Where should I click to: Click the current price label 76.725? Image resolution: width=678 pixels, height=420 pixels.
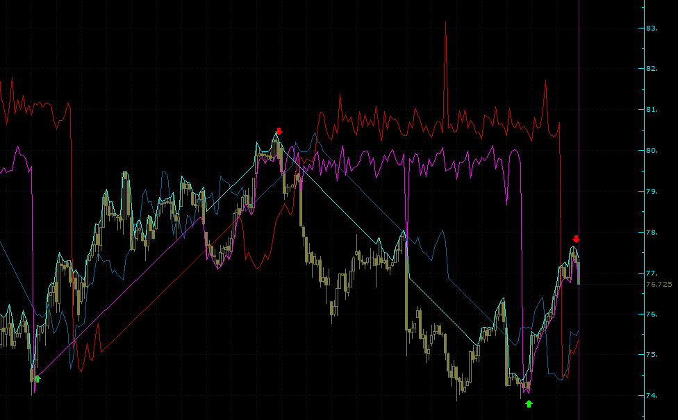(659, 285)
